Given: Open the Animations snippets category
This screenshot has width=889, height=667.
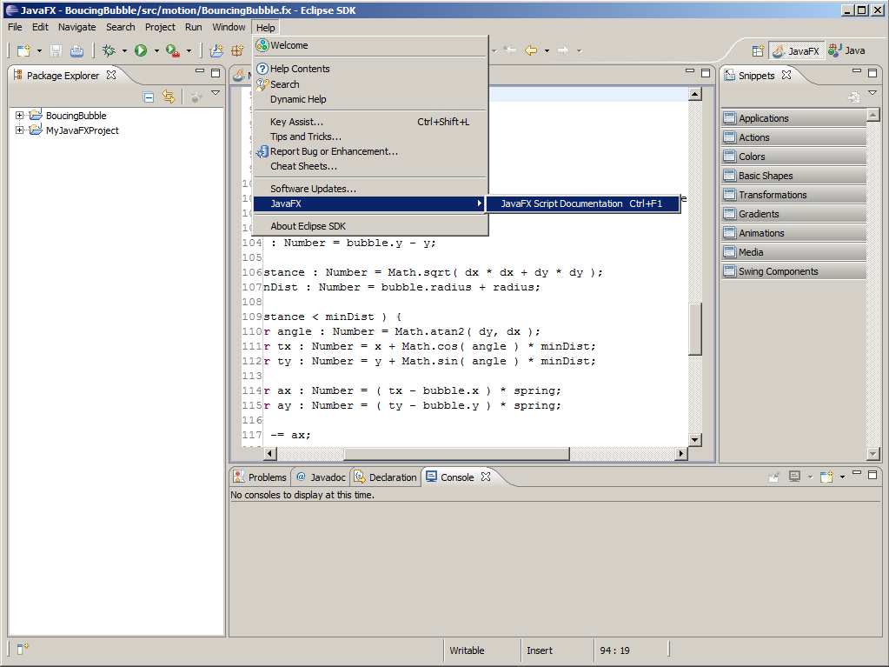Looking at the screenshot, I should 760,233.
